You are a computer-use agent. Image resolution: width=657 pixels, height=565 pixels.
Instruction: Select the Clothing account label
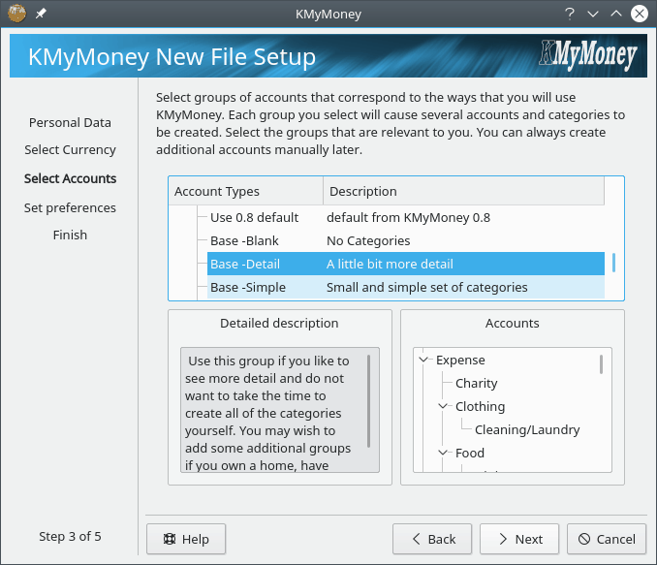(481, 406)
